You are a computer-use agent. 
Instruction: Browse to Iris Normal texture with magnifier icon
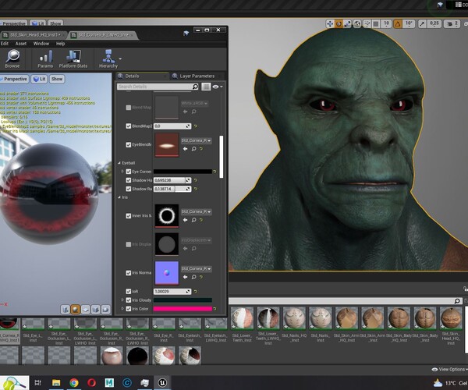point(193,277)
